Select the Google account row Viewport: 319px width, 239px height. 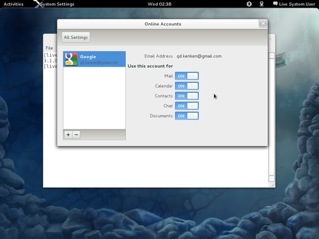click(94, 59)
